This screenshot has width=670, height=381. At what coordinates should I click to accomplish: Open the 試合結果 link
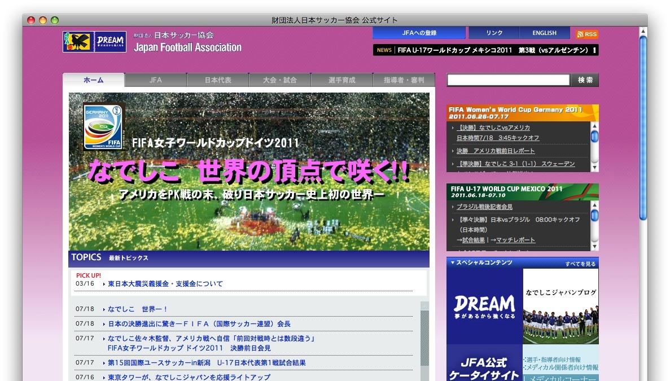tap(474, 240)
